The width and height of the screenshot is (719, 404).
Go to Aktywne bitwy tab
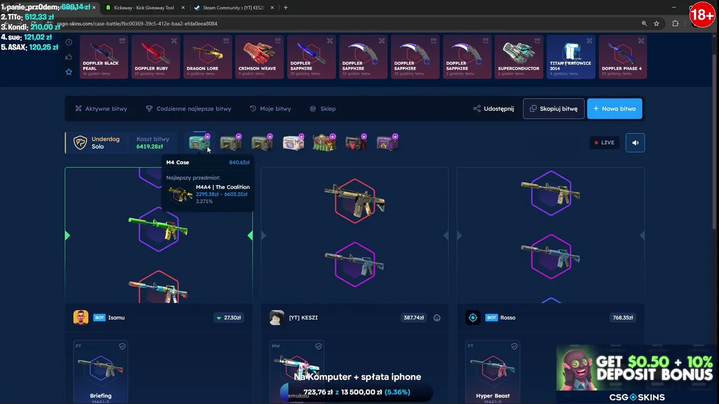101,108
